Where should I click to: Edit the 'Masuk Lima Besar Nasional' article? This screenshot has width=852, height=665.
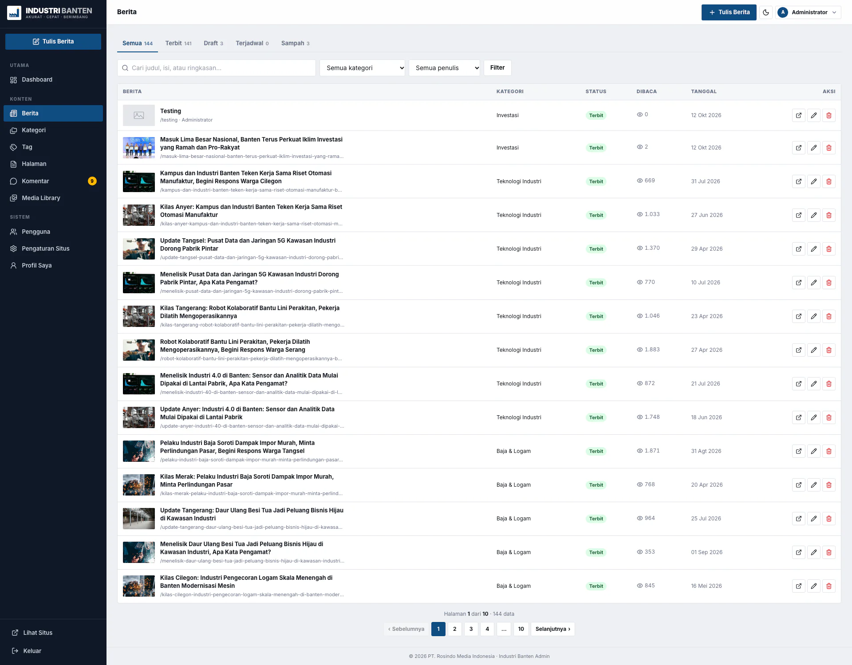pyautogui.click(x=814, y=148)
